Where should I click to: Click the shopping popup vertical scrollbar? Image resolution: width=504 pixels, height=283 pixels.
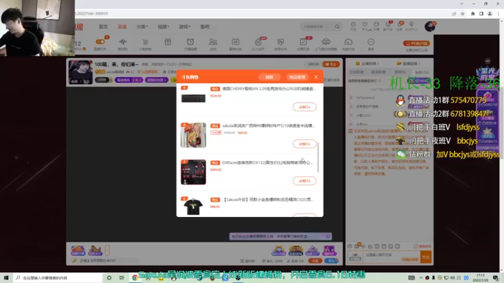[318, 158]
